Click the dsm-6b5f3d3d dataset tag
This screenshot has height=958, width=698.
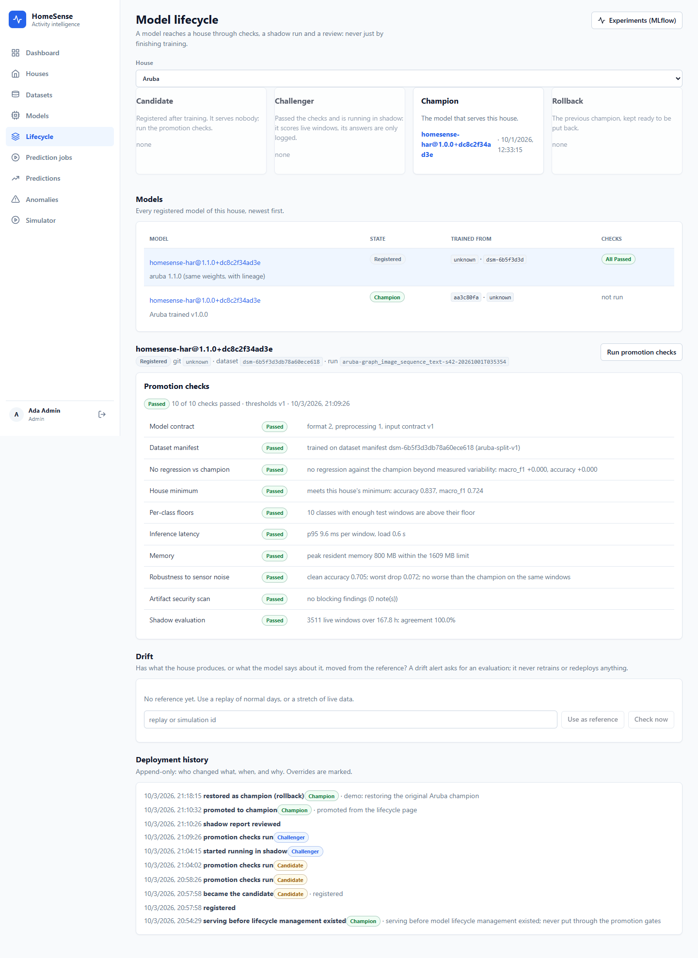(505, 260)
